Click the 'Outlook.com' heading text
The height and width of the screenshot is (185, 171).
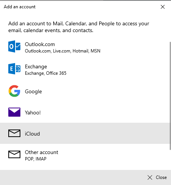[40, 44]
